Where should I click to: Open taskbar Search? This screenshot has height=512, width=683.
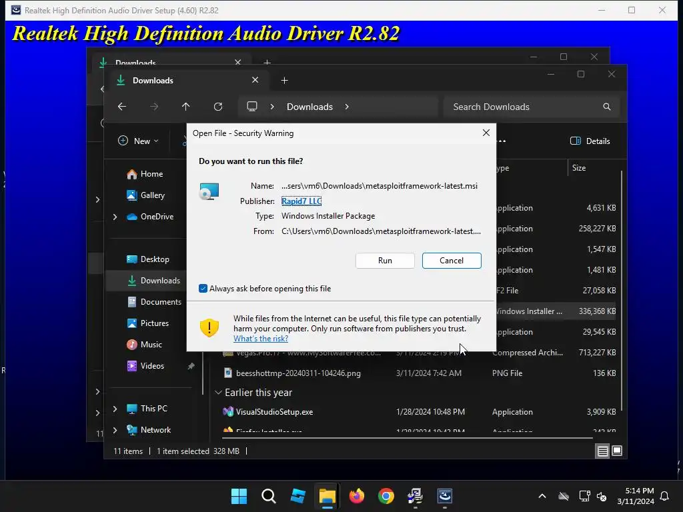coord(268,496)
